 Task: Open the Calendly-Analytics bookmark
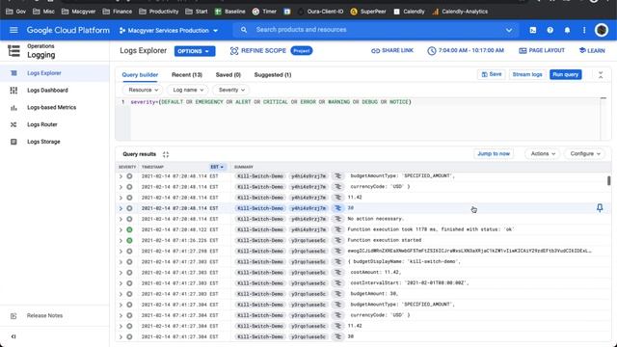point(460,12)
